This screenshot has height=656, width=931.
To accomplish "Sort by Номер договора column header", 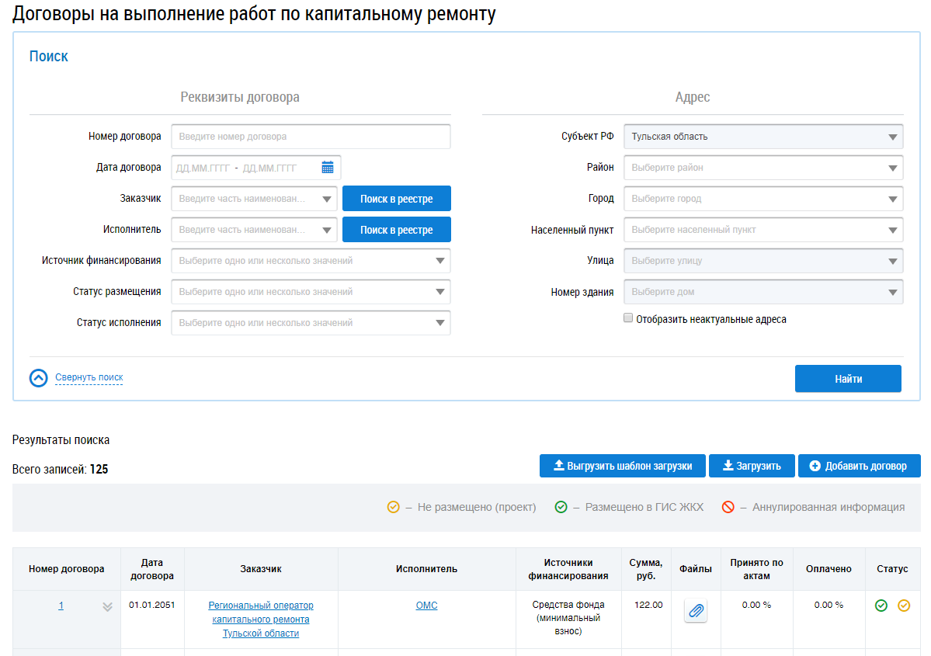I will [x=66, y=569].
